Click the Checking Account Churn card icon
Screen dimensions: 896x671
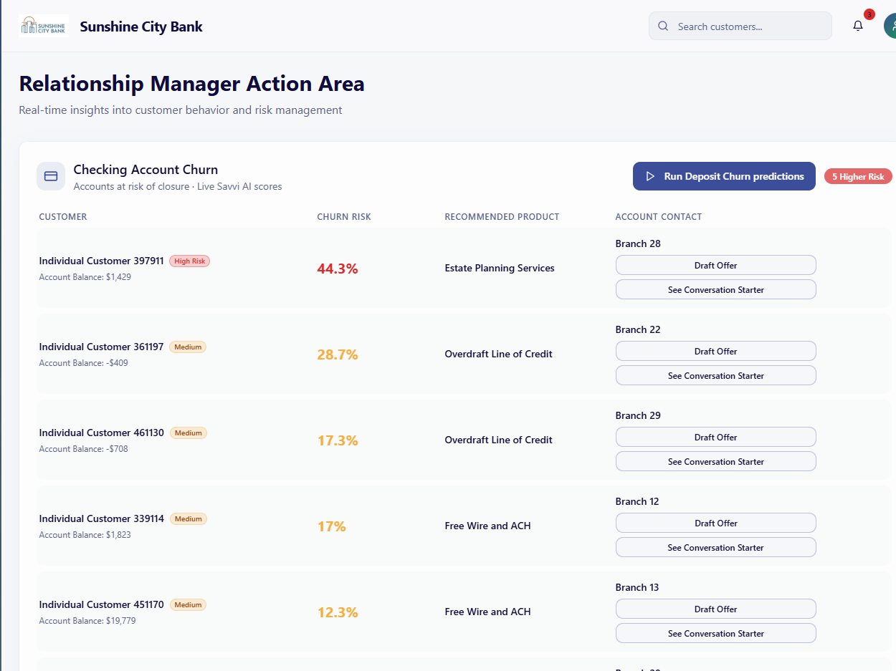coord(51,176)
